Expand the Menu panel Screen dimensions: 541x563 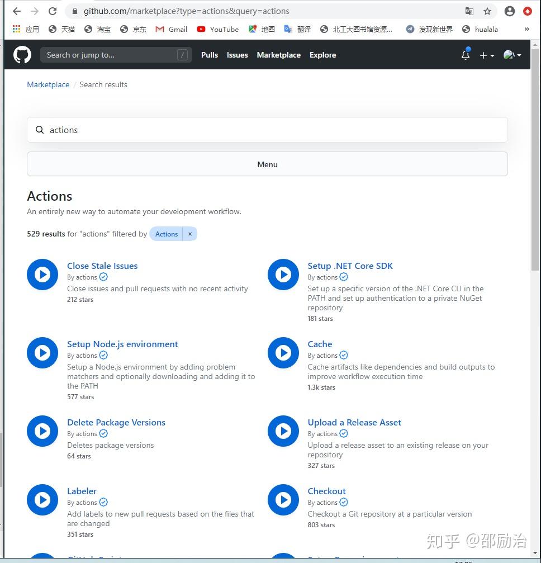tap(267, 164)
